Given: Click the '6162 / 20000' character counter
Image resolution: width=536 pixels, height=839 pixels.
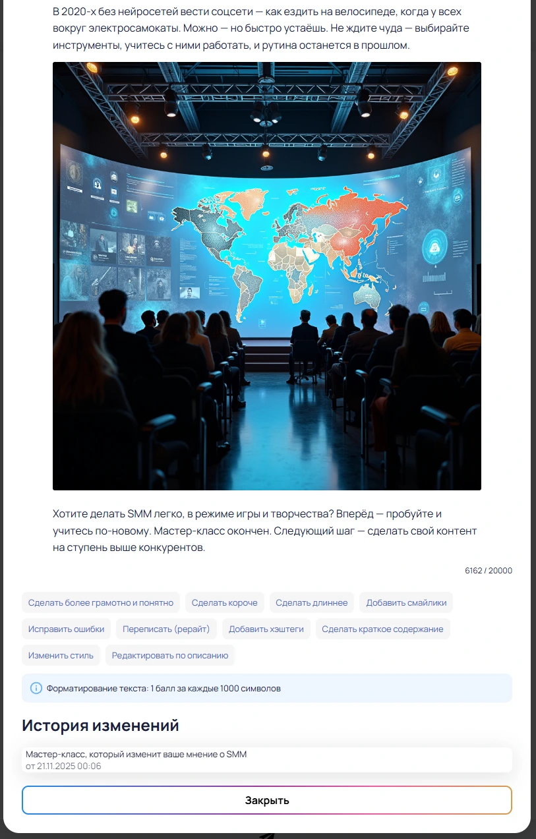Looking at the screenshot, I should (488, 571).
